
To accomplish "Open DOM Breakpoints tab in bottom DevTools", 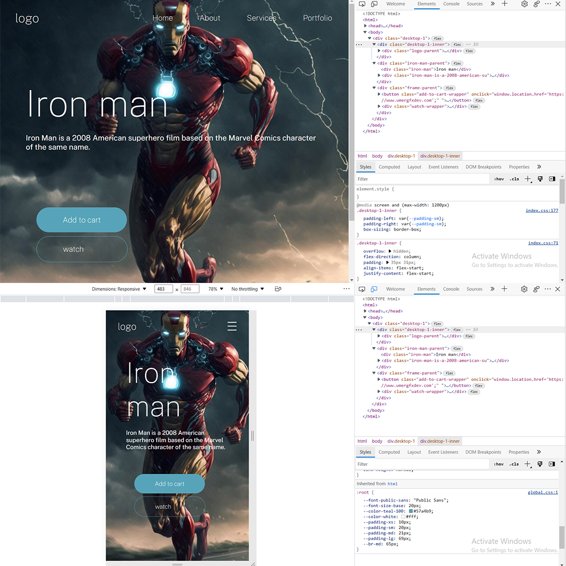I will click(483, 452).
